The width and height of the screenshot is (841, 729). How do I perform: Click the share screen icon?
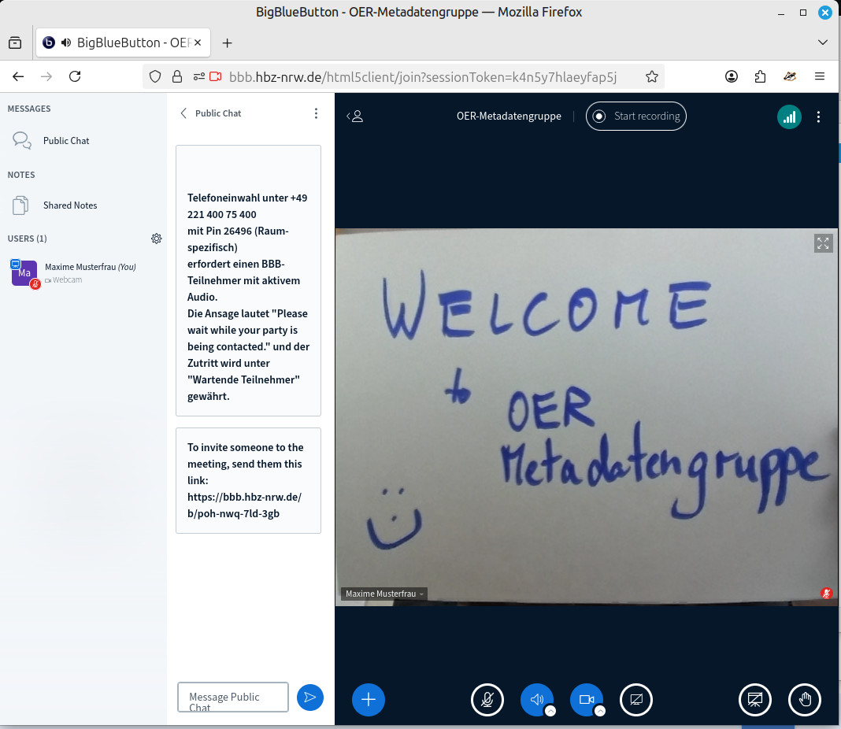tap(636, 699)
